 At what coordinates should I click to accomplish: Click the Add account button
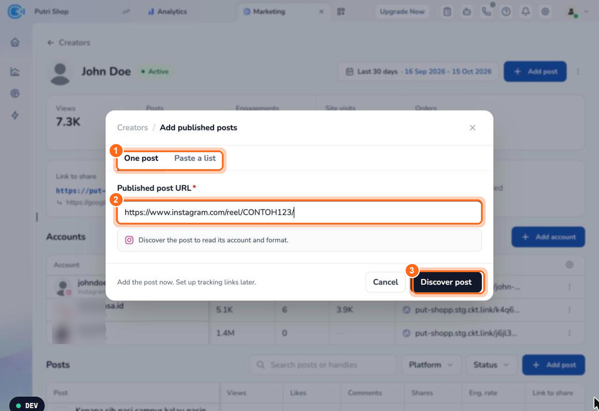[x=548, y=237]
